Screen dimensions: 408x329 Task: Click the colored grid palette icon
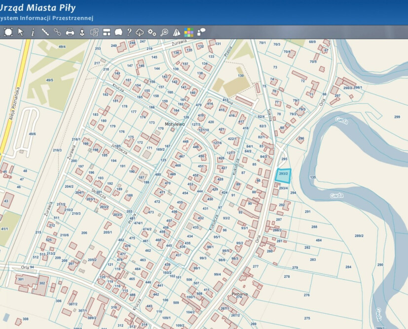pos(189,32)
